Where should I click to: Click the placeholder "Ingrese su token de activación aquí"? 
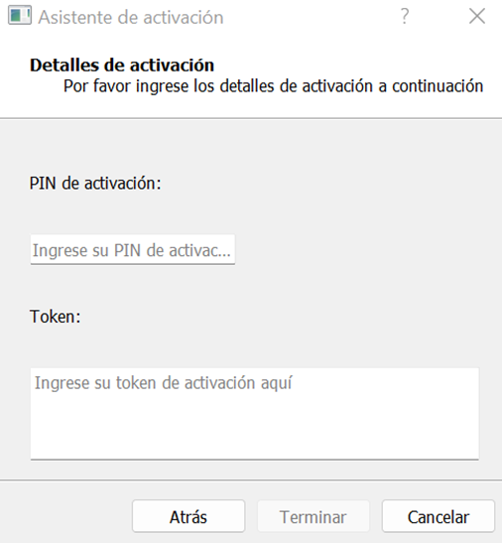pyautogui.click(x=164, y=383)
